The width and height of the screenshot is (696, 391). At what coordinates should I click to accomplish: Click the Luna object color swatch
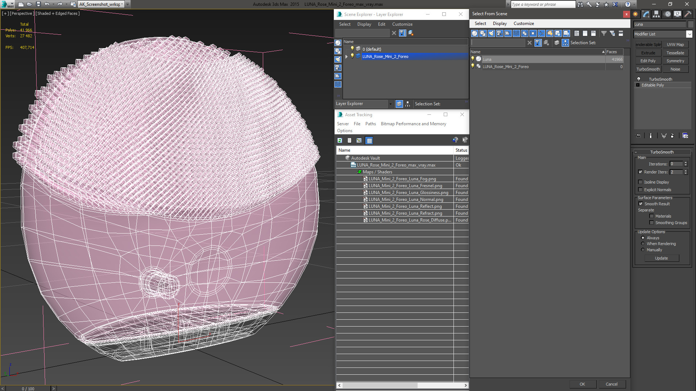691,24
